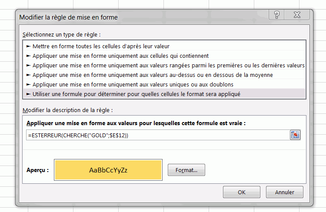Click inside the ESTERREUR formula field
326x212 pixels.
156,136
